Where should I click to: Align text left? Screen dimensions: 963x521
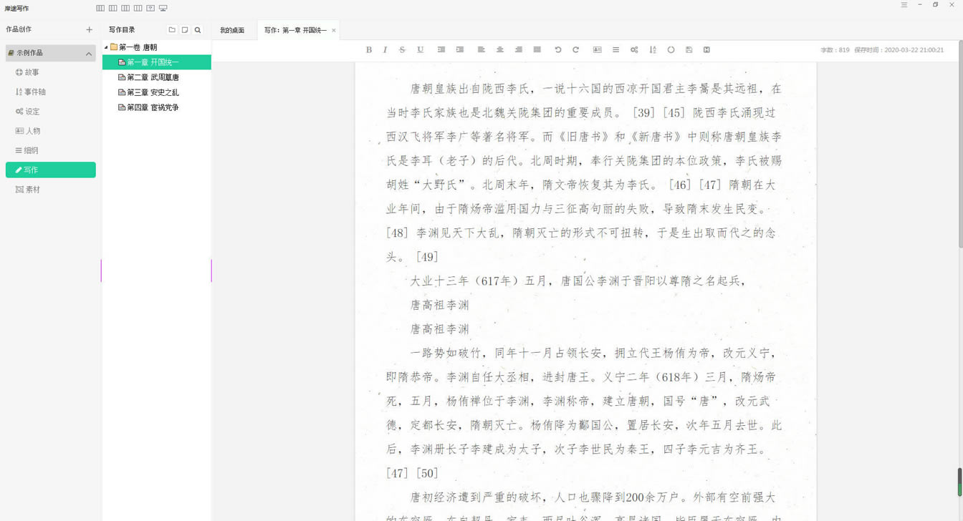click(x=481, y=50)
